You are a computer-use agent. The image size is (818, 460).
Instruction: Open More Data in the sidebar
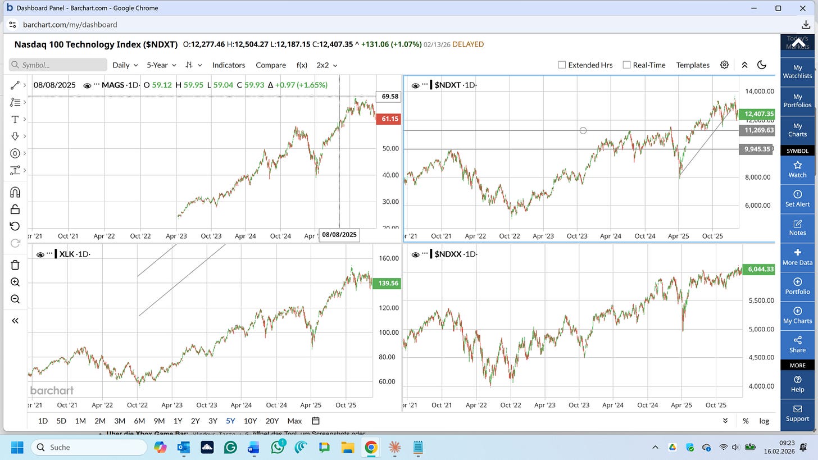tap(797, 257)
